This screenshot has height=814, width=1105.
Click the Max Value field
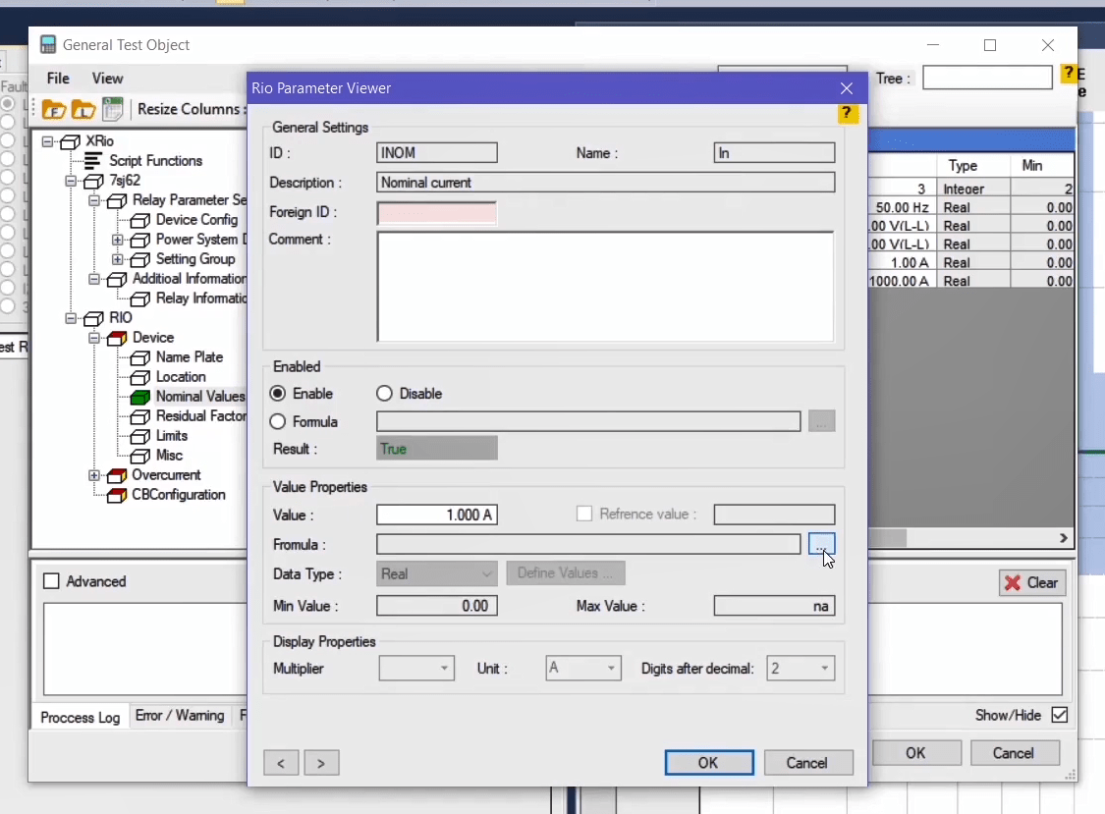775,606
